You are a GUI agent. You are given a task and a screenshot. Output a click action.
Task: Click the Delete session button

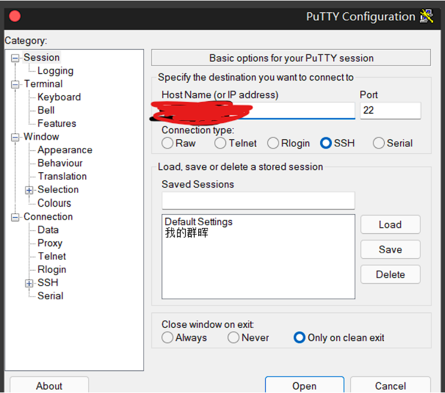(x=390, y=275)
